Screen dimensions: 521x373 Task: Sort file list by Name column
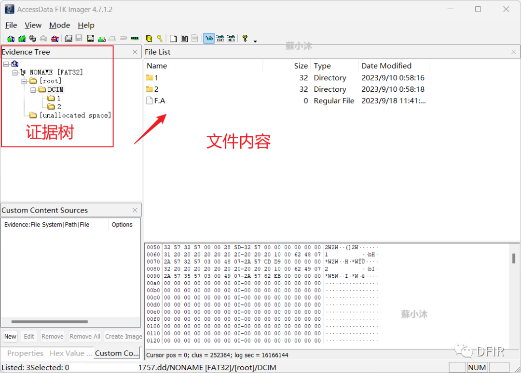coord(204,66)
